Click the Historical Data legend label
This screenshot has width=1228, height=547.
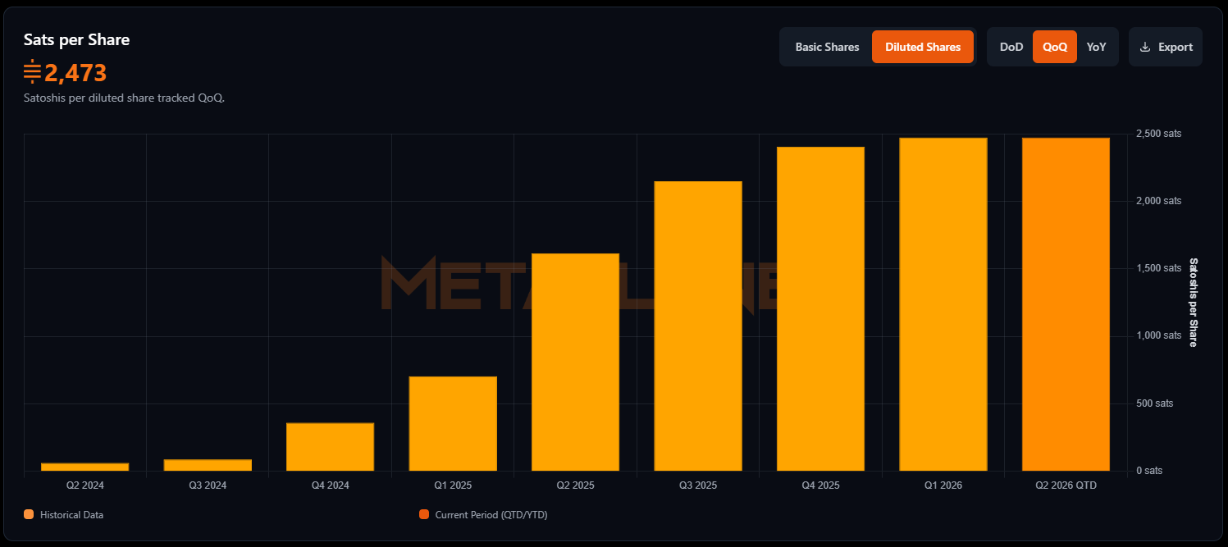pos(71,515)
